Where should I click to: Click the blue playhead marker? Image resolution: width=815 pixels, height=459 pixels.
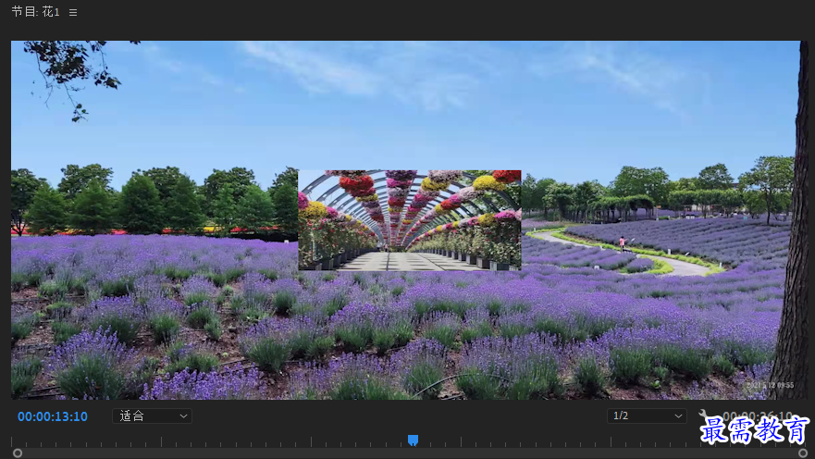point(413,440)
